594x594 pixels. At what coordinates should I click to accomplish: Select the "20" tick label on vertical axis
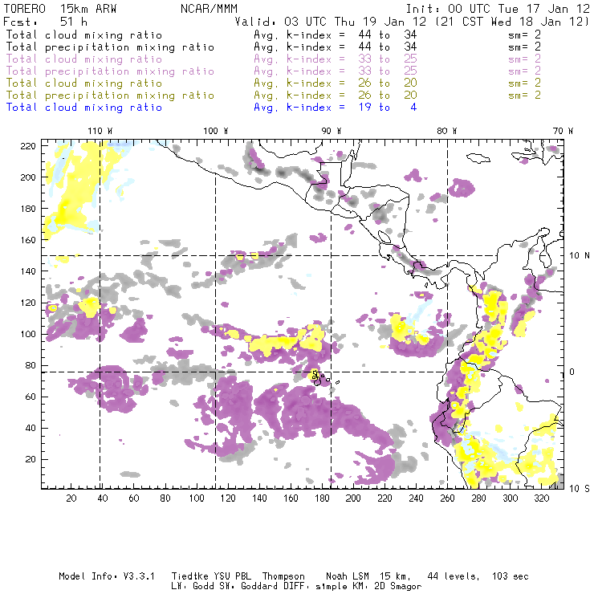click(x=31, y=459)
